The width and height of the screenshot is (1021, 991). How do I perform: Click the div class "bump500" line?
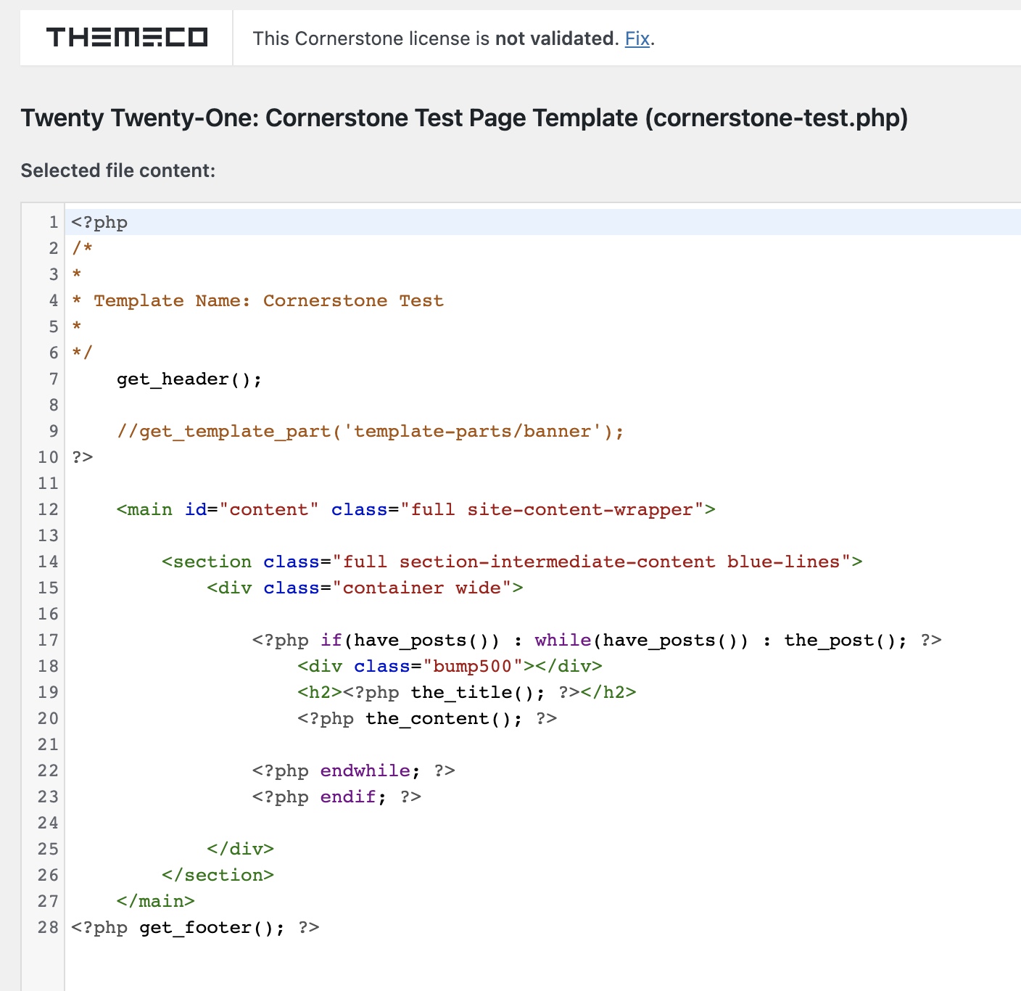450,667
